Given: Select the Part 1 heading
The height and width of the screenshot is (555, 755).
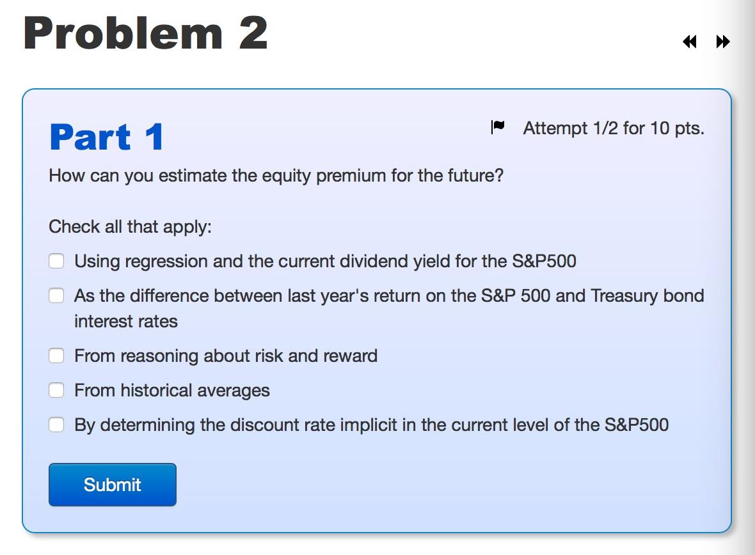Looking at the screenshot, I should [106, 136].
